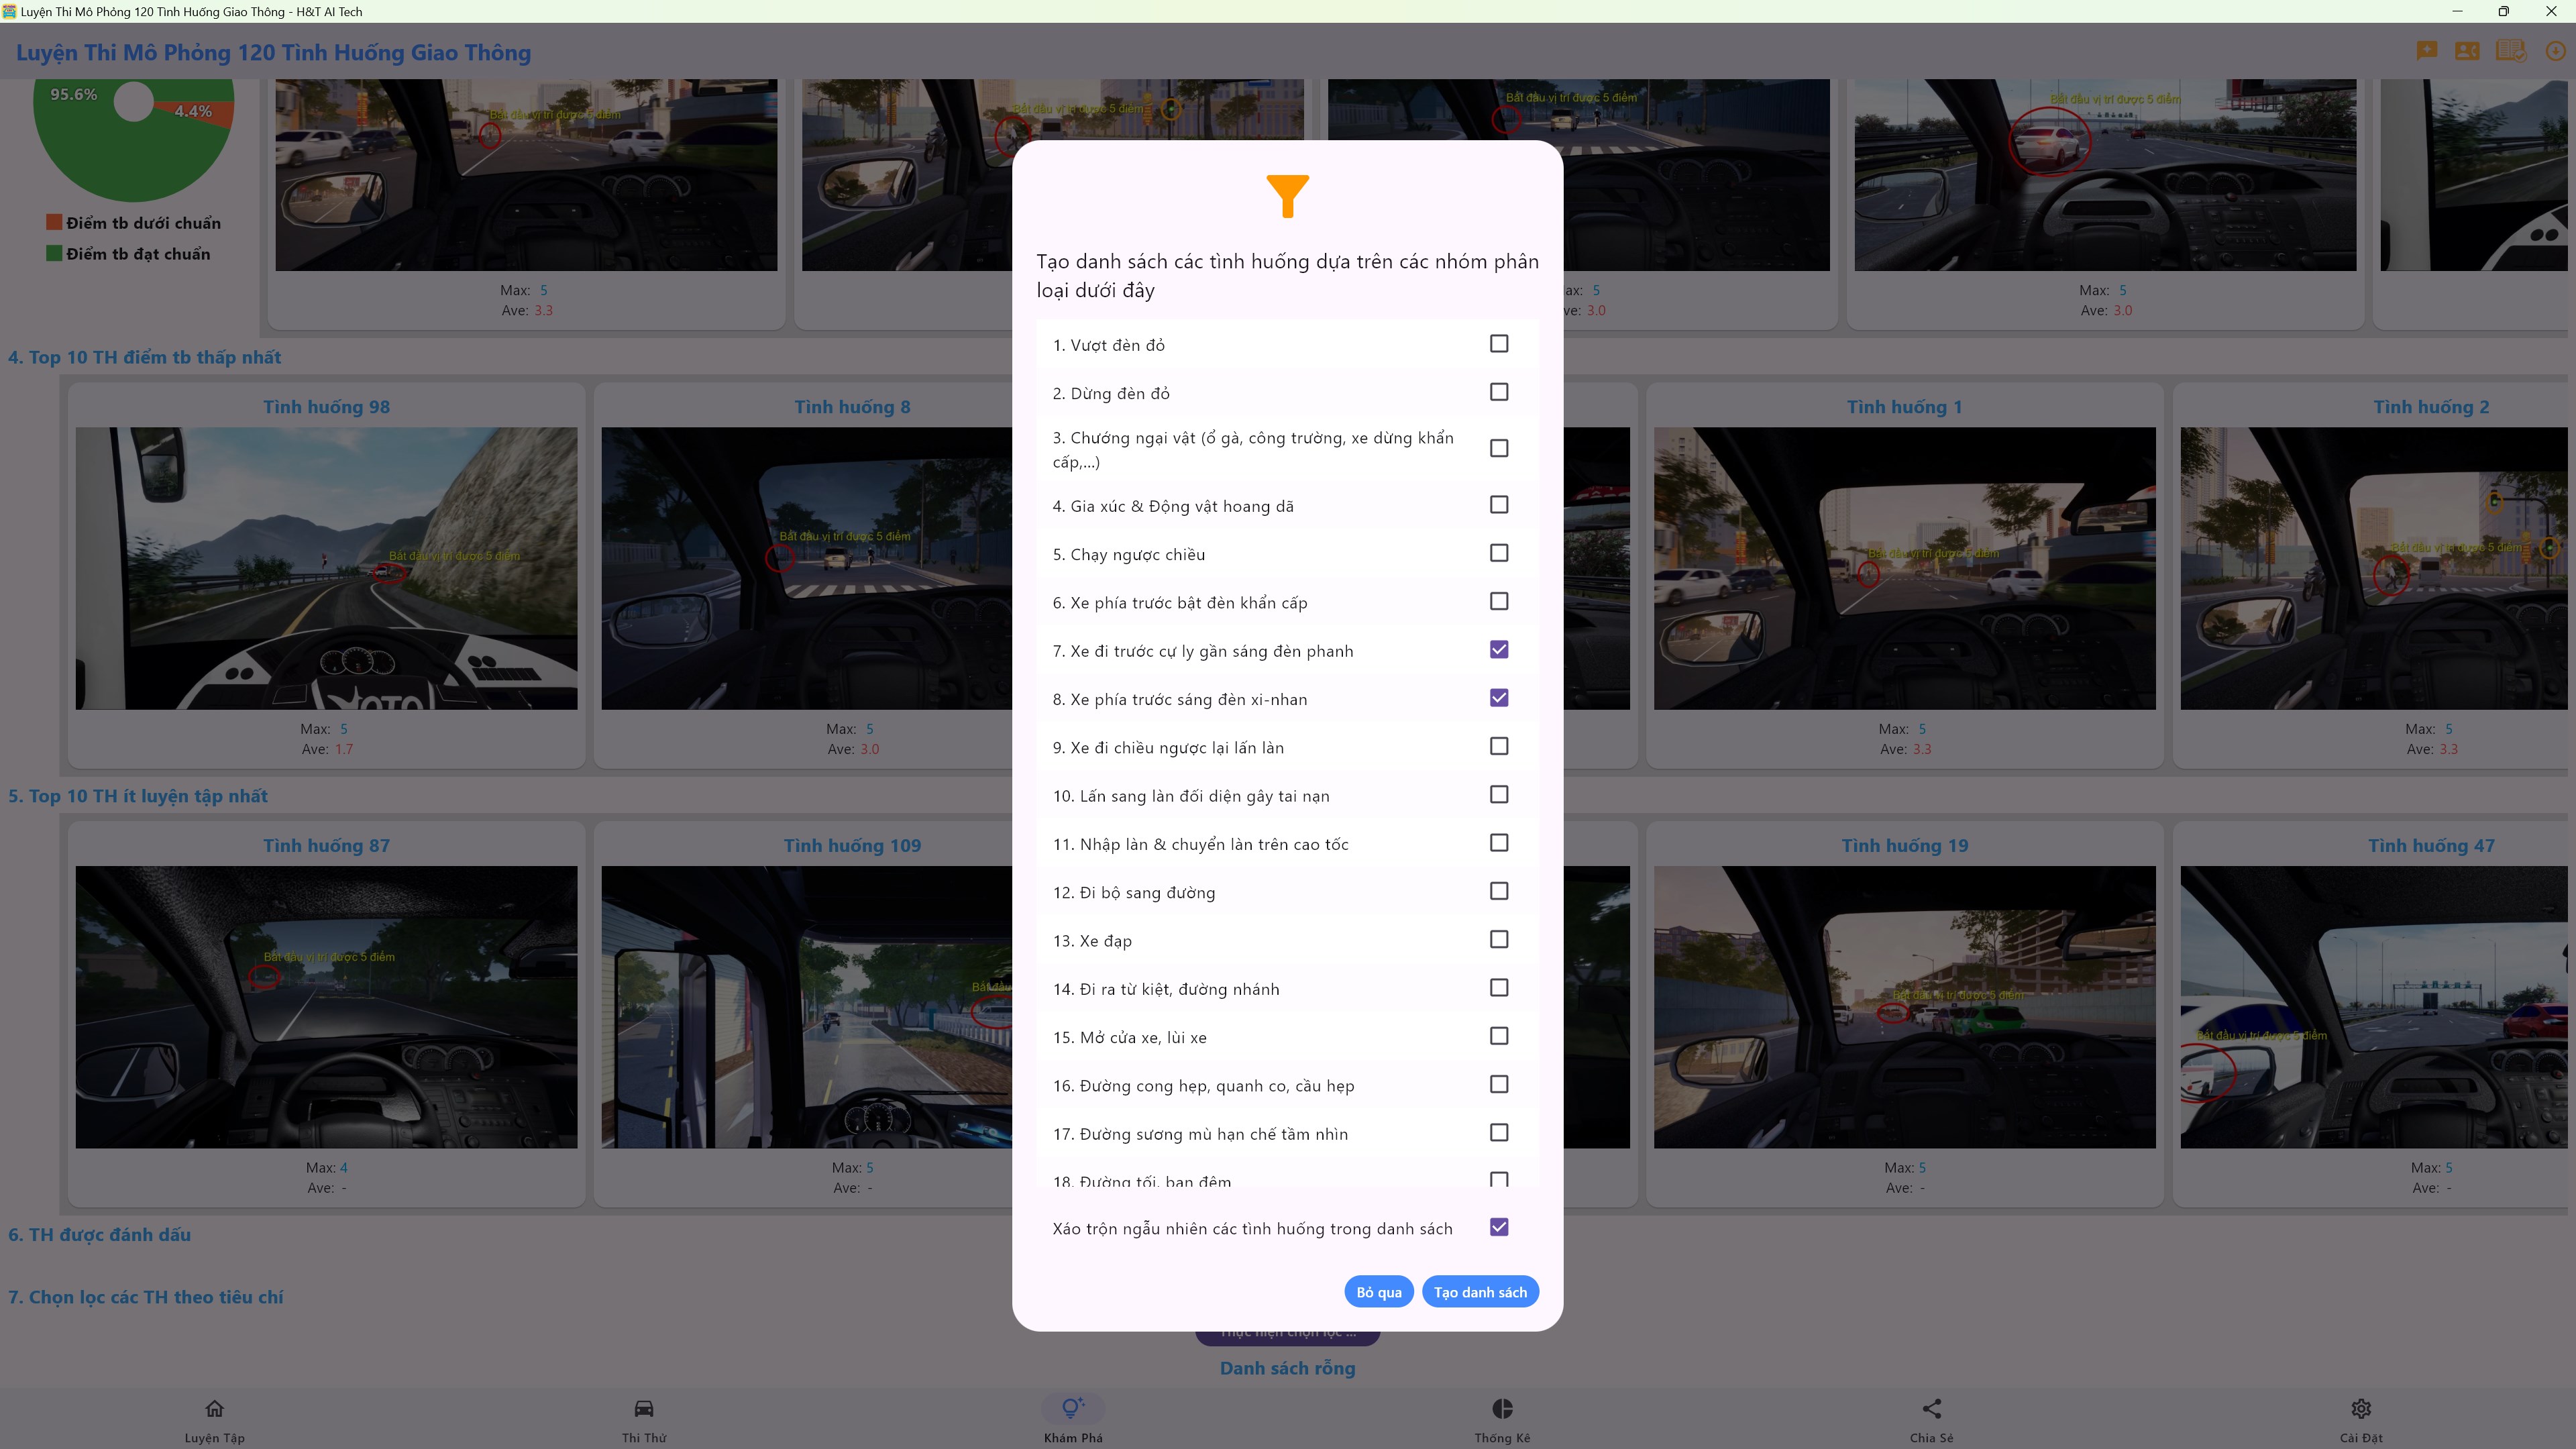Open the Tình huống 1 thumbnail
Image resolution: width=2576 pixels, height=1449 pixels.
[1905, 569]
